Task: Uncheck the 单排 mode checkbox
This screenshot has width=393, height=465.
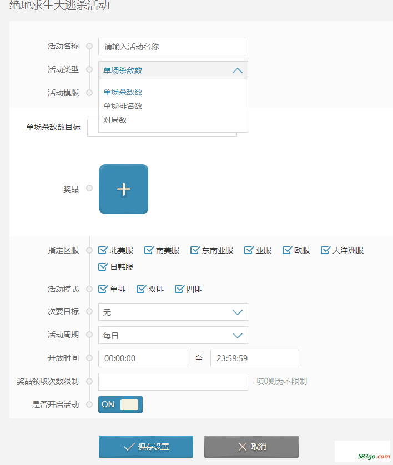Action: click(103, 289)
